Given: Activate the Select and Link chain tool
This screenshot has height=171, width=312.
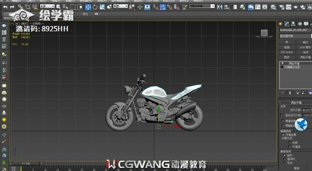Looking at the screenshot, I should 21,7.
